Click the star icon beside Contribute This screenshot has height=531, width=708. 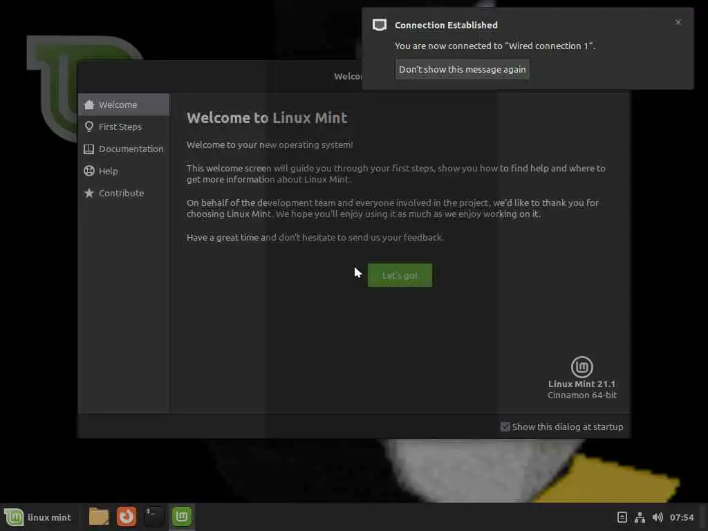pos(89,193)
